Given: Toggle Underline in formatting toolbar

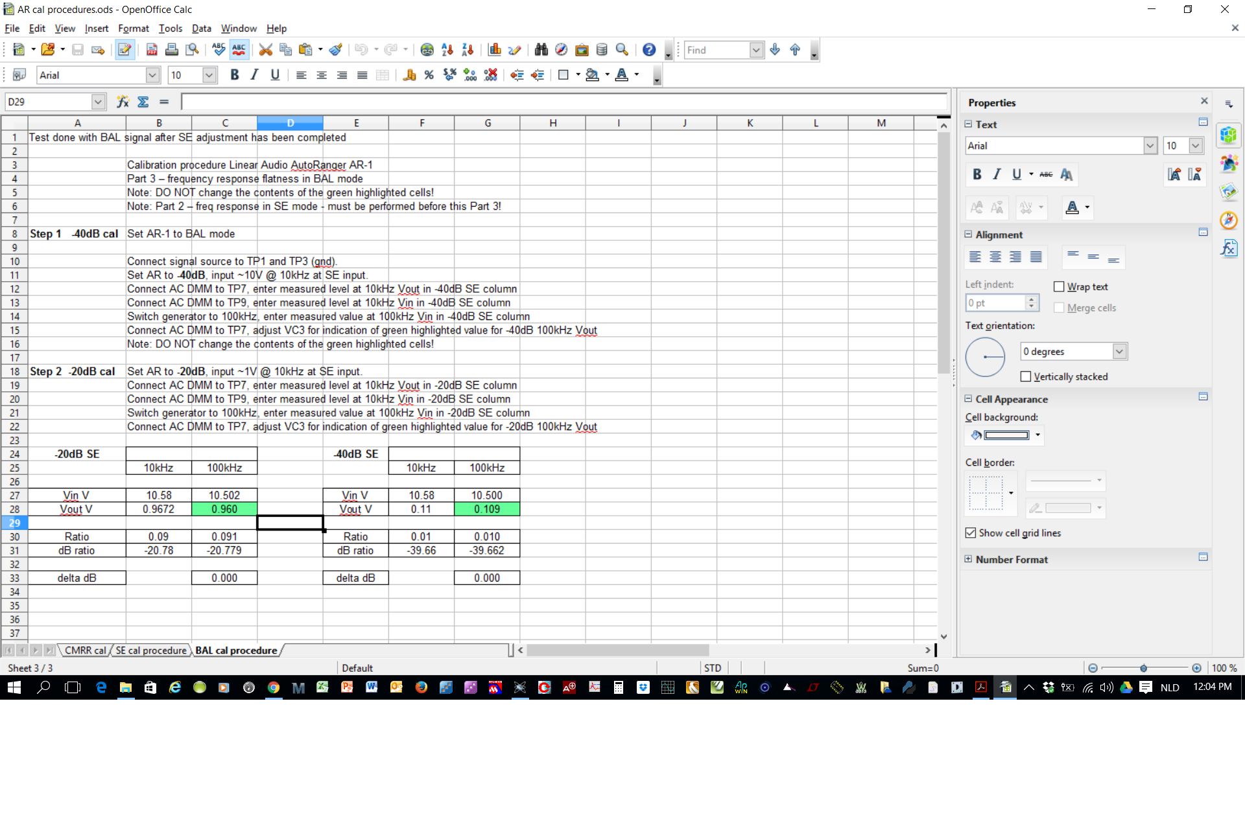Looking at the screenshot, I should coord(275,75).
